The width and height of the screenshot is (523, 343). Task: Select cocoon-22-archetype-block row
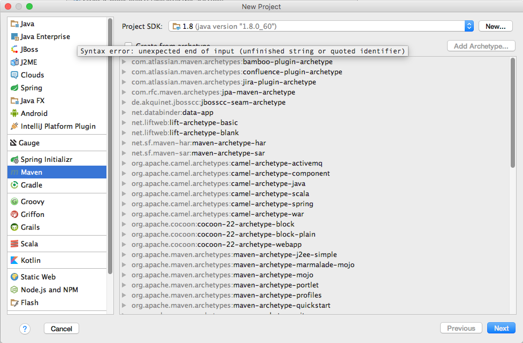(314, 224)
